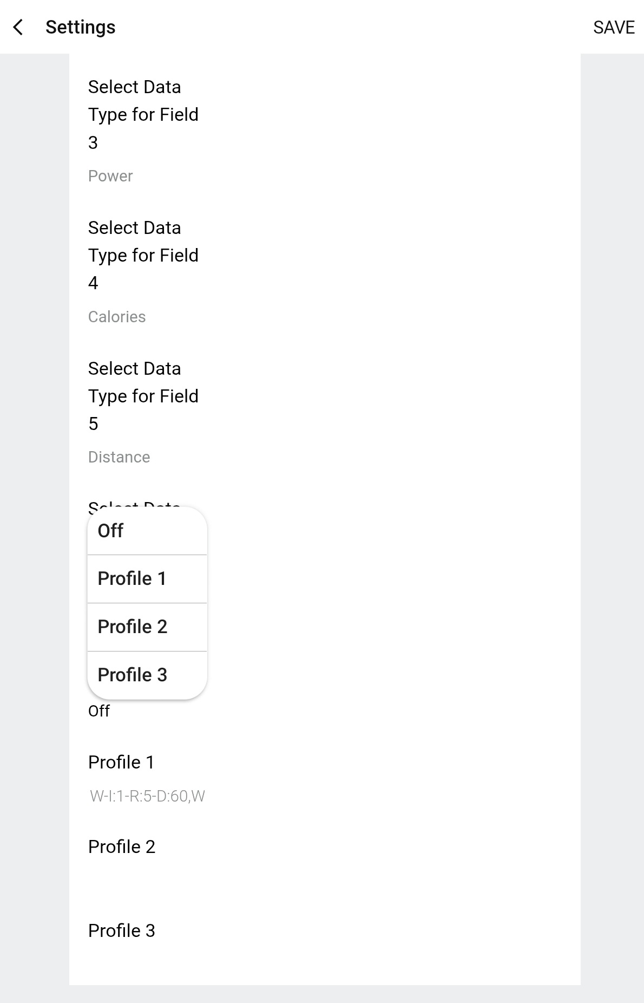Tap SAVE to store settings

614,27
